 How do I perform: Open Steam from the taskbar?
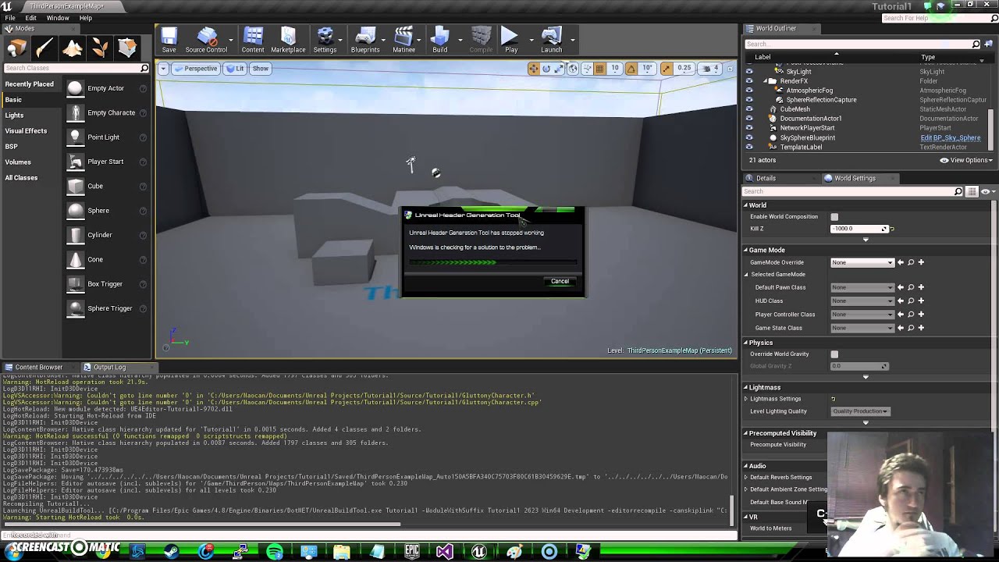pyautogui.click(x=171, y=552)
